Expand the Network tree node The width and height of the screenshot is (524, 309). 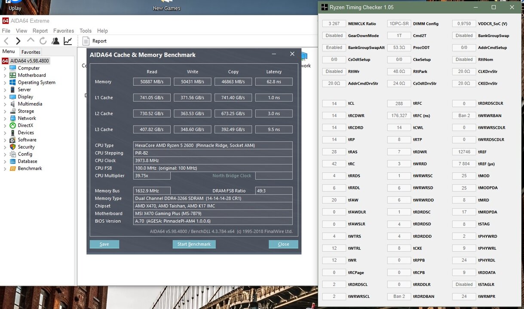5,118
